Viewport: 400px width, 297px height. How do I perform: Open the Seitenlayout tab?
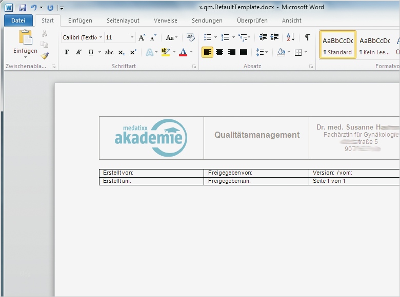[x=123, y=20]
